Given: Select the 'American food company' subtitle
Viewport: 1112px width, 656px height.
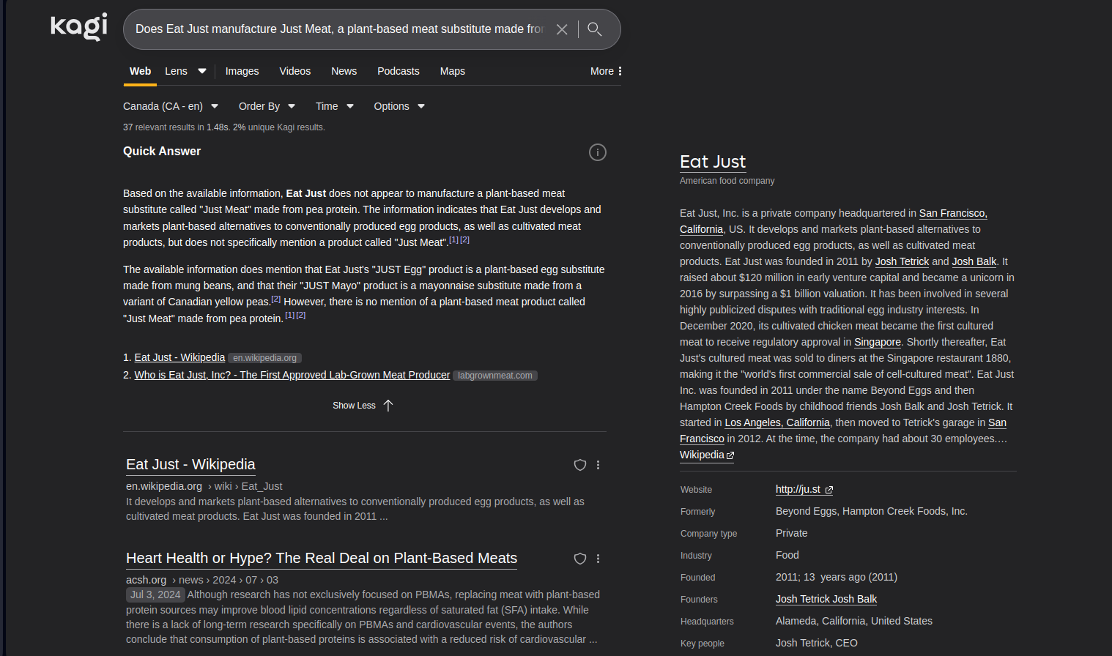Looking at the screenshot, I should (x=727, y=181).
